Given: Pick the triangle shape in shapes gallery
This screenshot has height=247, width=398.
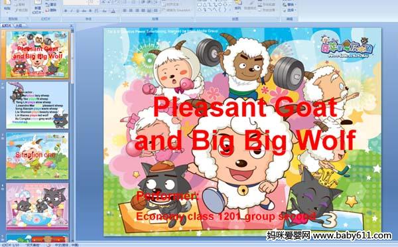Looking at the screenshot, I should tap(204, 5).
